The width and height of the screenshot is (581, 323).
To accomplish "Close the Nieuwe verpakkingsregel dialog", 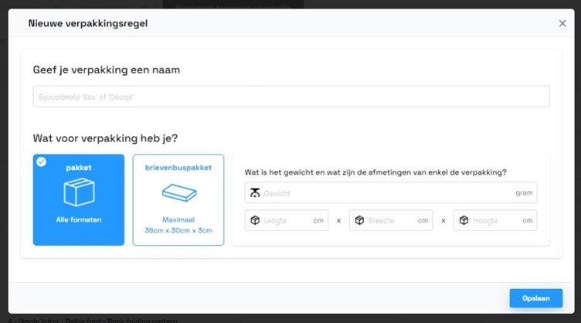I will (562, 24).
